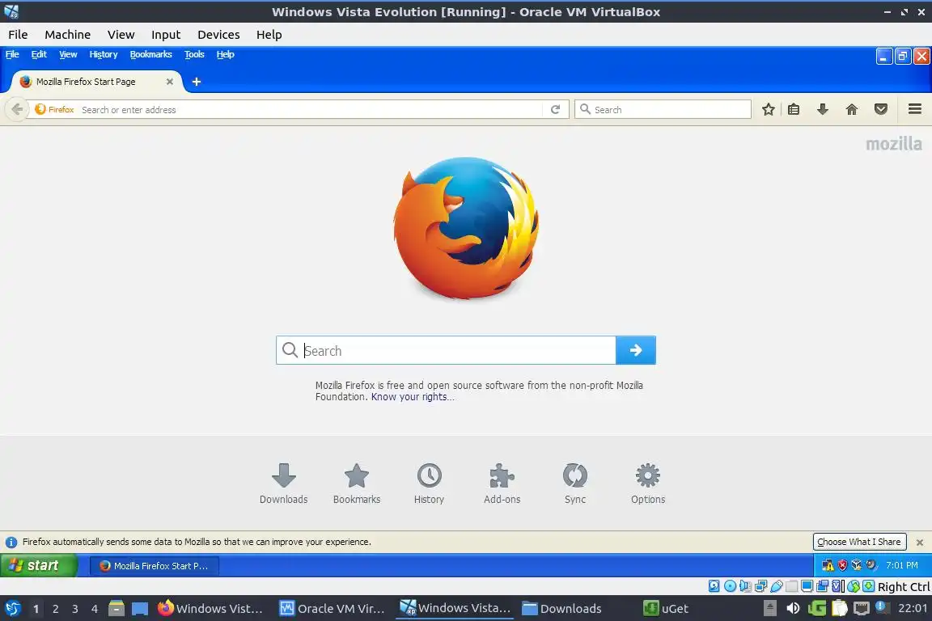Switch to workspace 2 on host panel

55,609
